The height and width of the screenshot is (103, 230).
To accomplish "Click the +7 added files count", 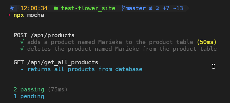I will point(166,8).
